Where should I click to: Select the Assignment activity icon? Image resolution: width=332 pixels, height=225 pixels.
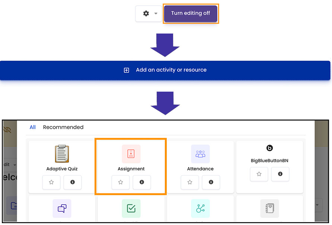131,154
